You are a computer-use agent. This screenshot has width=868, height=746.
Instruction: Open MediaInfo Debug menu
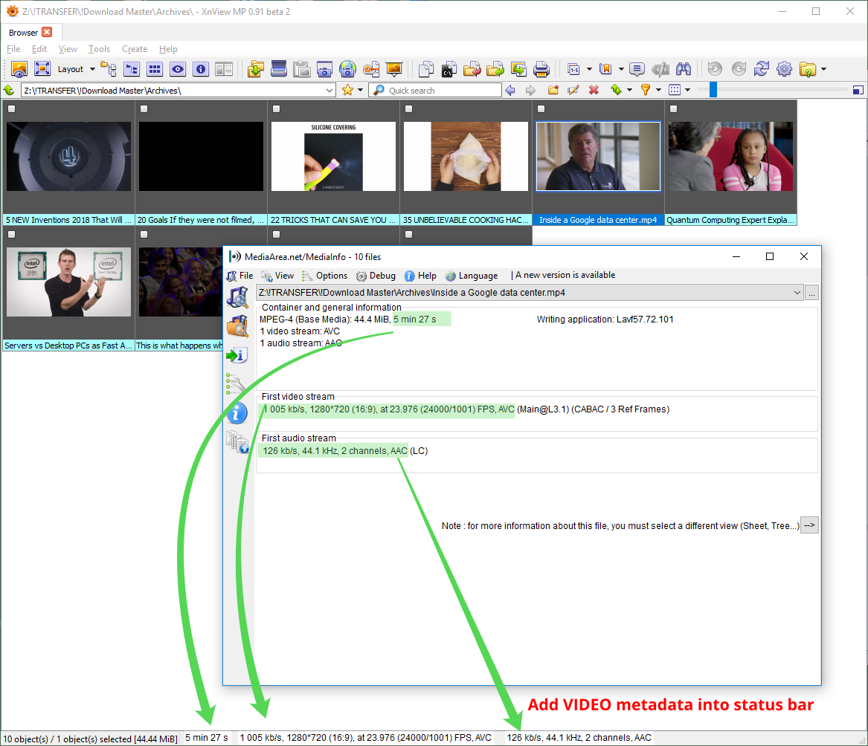coord(376,276)
